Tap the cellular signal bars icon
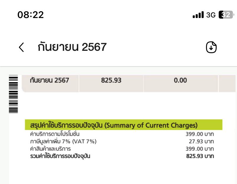 click(x=198, y=15)
